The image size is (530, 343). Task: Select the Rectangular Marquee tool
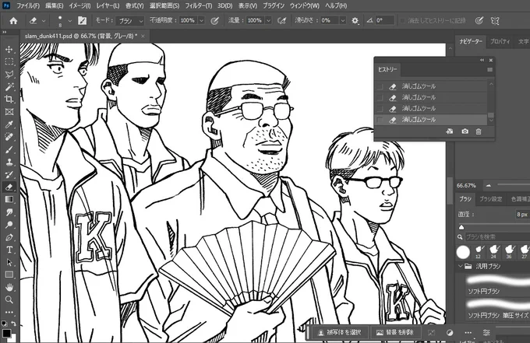9,61
